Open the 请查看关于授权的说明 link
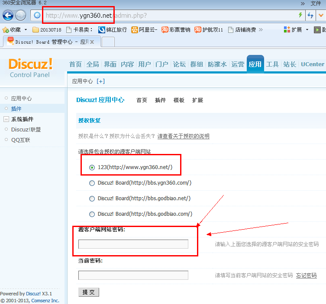326x304 pixels. pos(184,136)
